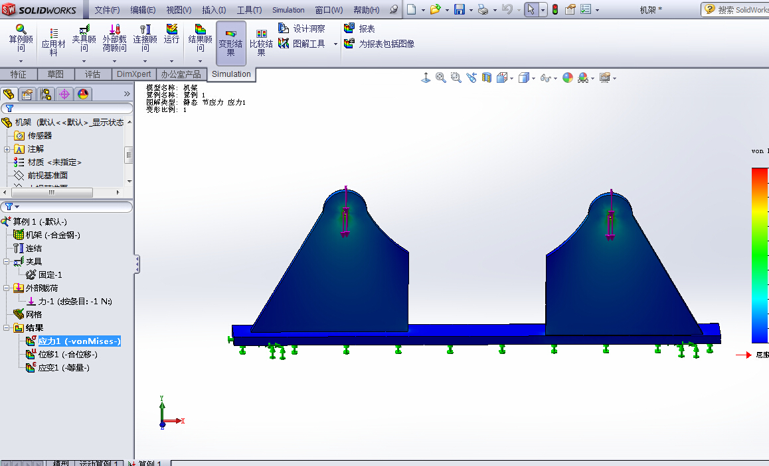Click the Undo icon
The width and height of the screenshot is (769, 466).
[507, 9]
